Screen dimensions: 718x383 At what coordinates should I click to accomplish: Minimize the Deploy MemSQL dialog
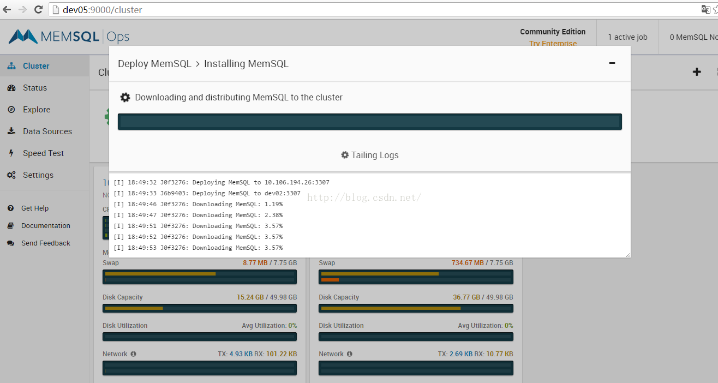(x=612, y=63)
